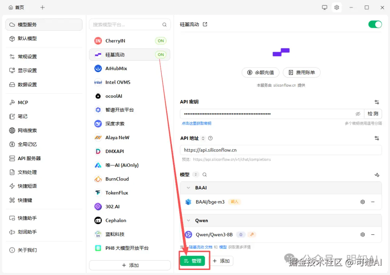Collapse the BAAI model group
Image resolution: width=390 pixels, height=275 pixels.
[x=188, y=187]
